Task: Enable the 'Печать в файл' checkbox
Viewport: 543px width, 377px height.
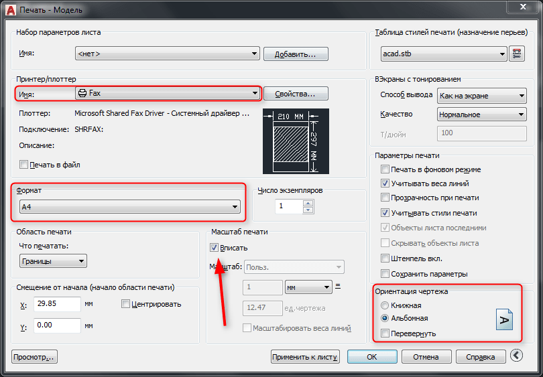Action: pos(24,165)
